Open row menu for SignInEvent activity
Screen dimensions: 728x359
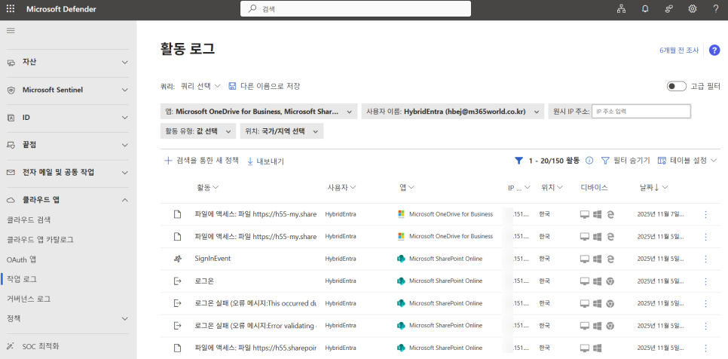click(705, 259)
